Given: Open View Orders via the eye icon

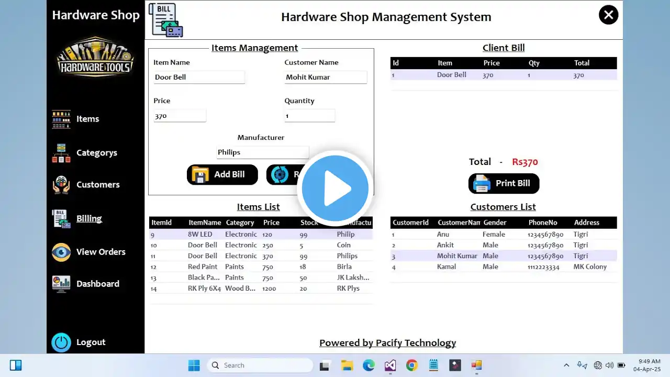Looking at the screenshot, I should pyautogui.click(x=61, y=252).
